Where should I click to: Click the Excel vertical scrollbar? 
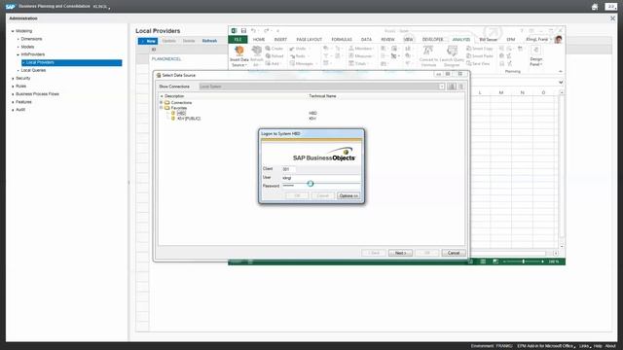tap(562, 169)
